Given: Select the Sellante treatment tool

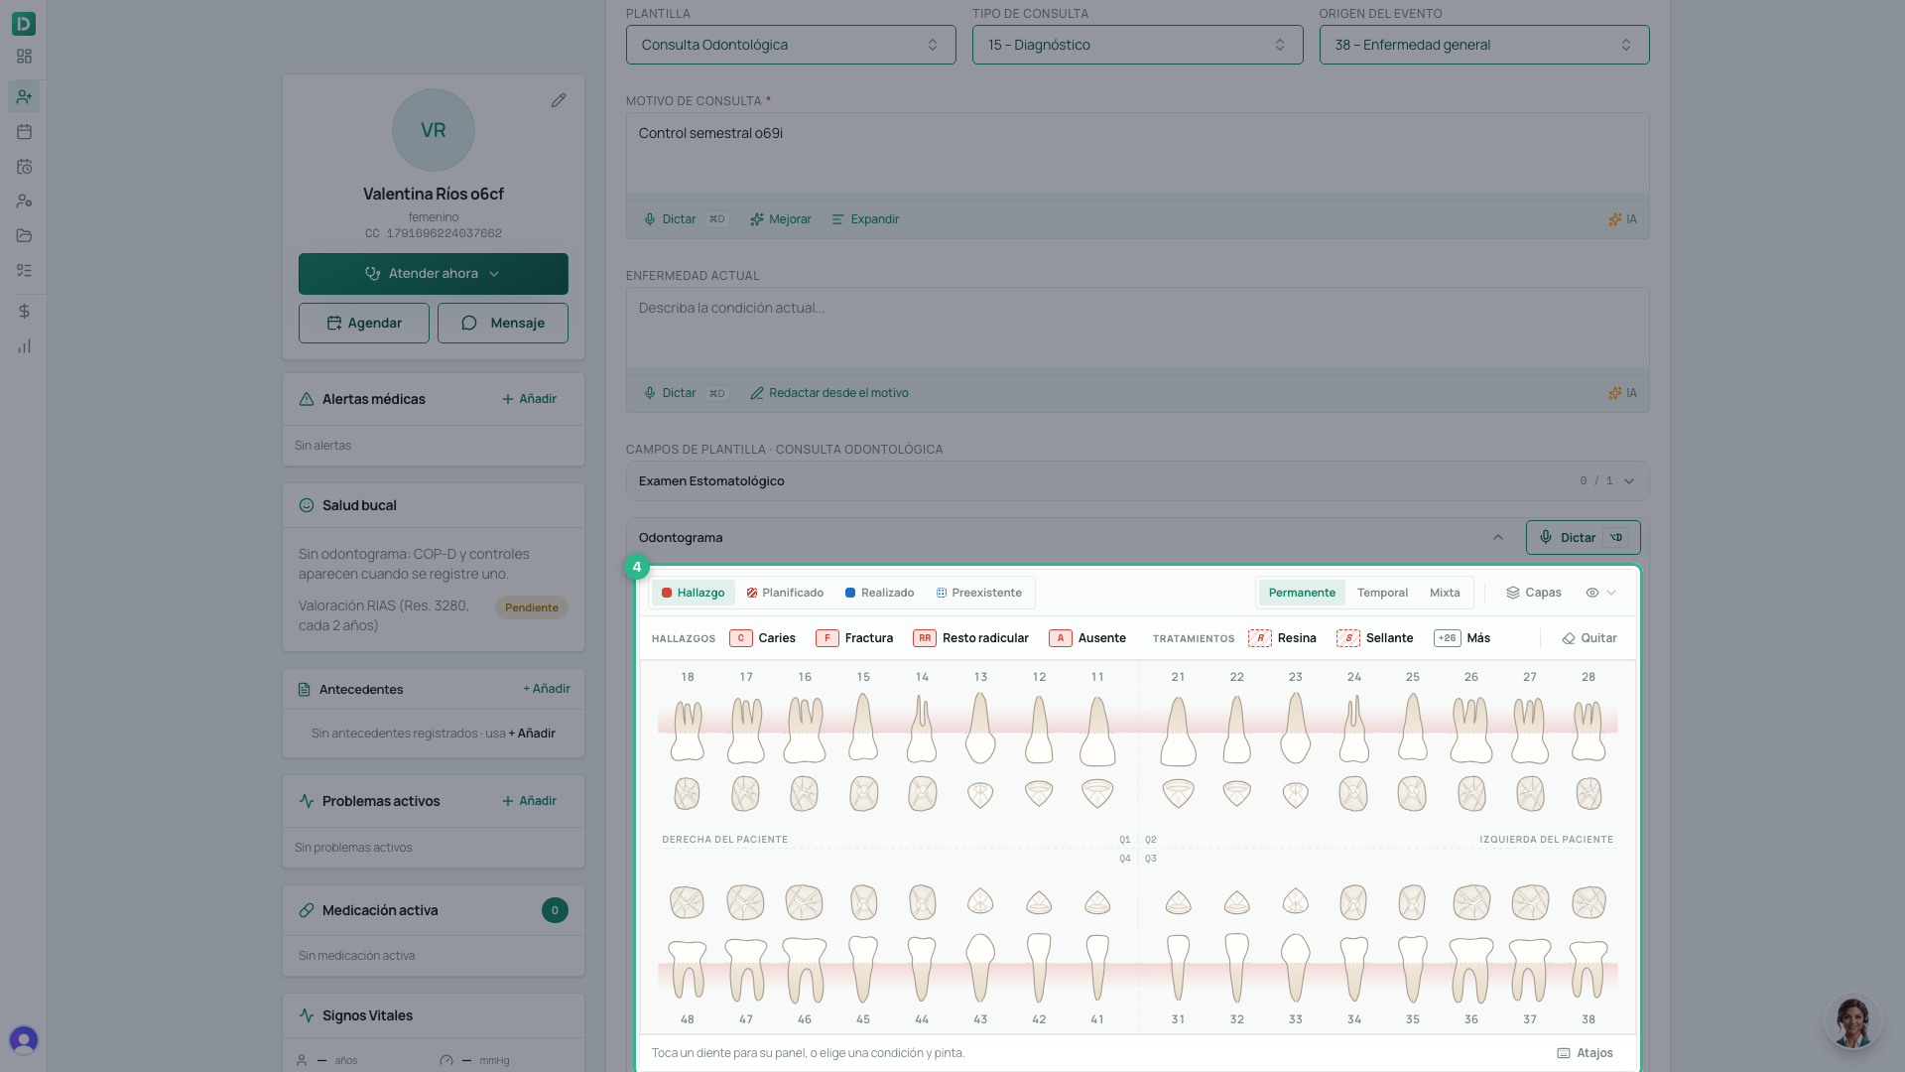Looking at the screenshot, I should pos(1374,638).
